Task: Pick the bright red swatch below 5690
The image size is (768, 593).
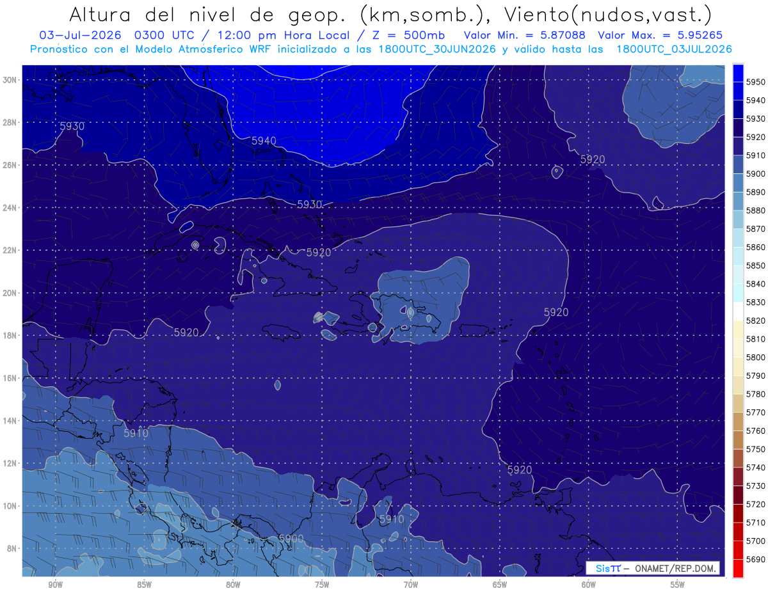Action: coord(738,568)
